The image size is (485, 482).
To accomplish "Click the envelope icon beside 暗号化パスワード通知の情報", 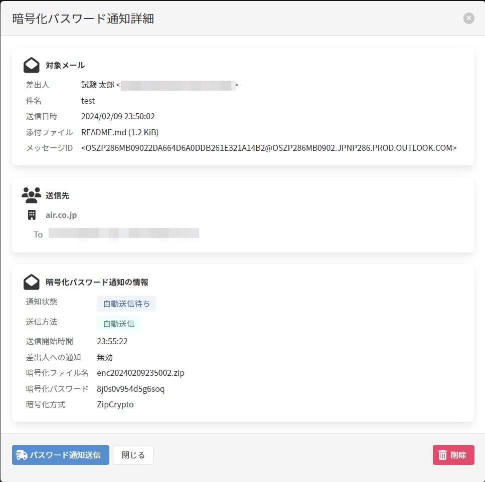I will [x=32, y=282].
